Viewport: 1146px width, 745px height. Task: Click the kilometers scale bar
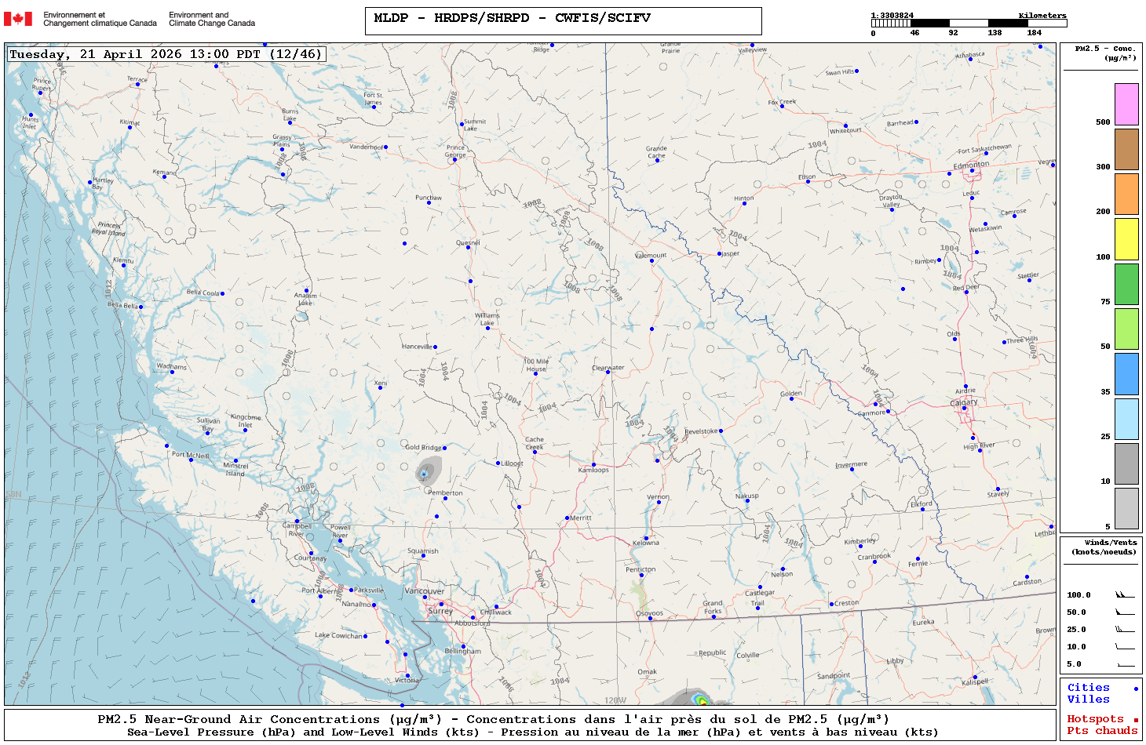pyautogui.click(x=969, y=24)
